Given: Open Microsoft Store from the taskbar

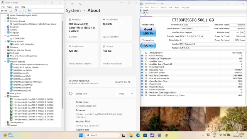Looking at the screenshot, I should point(145,135).
